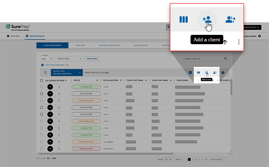Switch to the Templates tab
The image size is (269, 167).
click(x=80, y=45)
